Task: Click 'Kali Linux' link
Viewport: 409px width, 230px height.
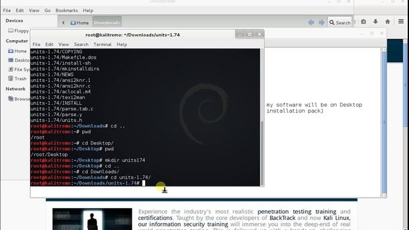Action: [337, 218]
